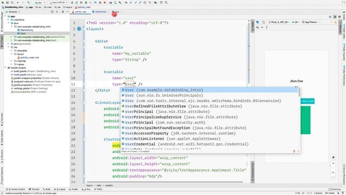Viewport: 346px width, 195px height.
Task: Switch to Design-only editor view icon
Action: point(340,17)
